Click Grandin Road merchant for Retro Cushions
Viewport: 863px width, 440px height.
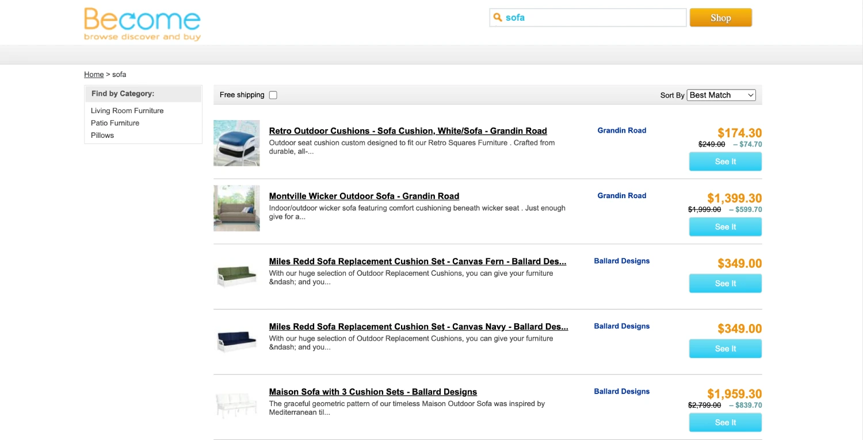point(622,130)
